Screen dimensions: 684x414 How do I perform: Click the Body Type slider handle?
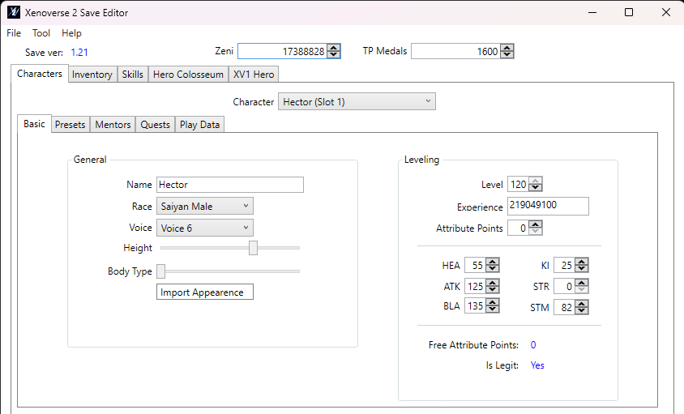[x=160, y=271]
